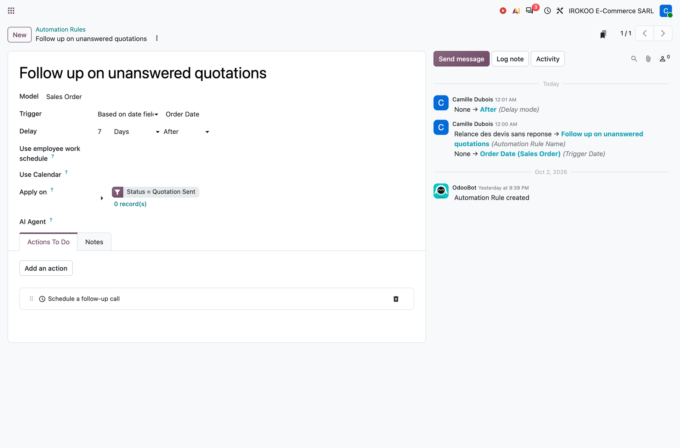Click the New button to create a rule
Viewport: 680px width, 448px height.
click(x=19, y=35)
